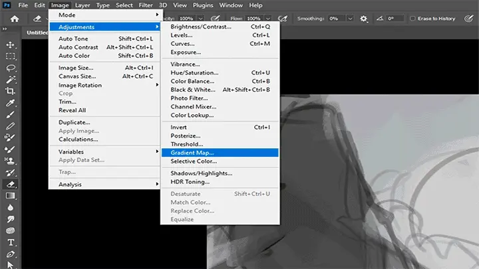Open the eraser tool preset picker icon
Image resolution: width=479 pixels, height=269 pixels.
point(37,19)
